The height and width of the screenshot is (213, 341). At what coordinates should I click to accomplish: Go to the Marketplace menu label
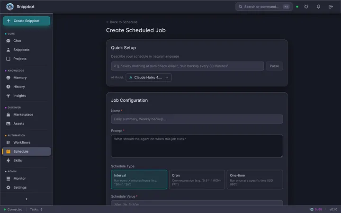(23, 115)
